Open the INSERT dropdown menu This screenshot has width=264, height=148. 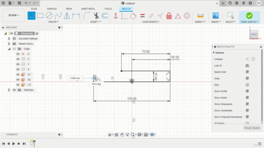[216, 22]
